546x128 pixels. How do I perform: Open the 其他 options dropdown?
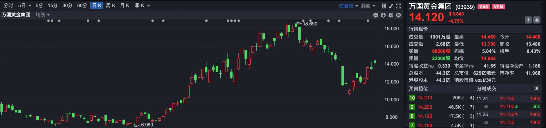(368, 6)
